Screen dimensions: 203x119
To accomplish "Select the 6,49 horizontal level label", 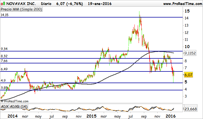I will tap(4, 69).
